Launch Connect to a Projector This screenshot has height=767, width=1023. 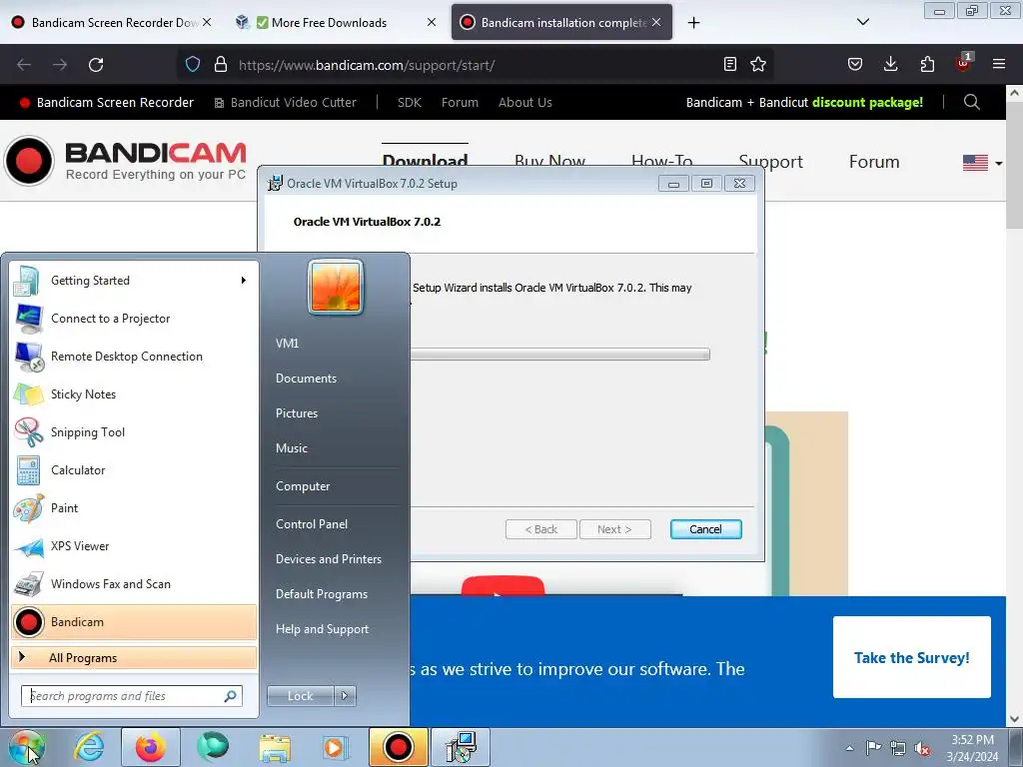point(134,319)
